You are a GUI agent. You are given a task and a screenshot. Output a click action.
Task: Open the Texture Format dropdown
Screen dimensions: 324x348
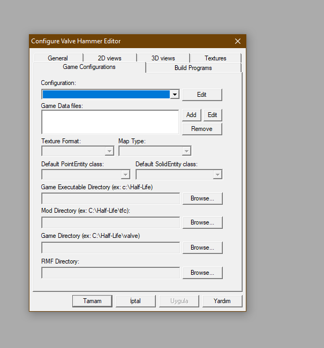[x=109, y=151]
